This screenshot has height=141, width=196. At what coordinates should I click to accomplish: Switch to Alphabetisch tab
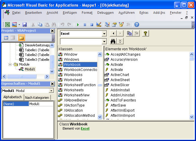pyautogui.click(x=13, y=97)
